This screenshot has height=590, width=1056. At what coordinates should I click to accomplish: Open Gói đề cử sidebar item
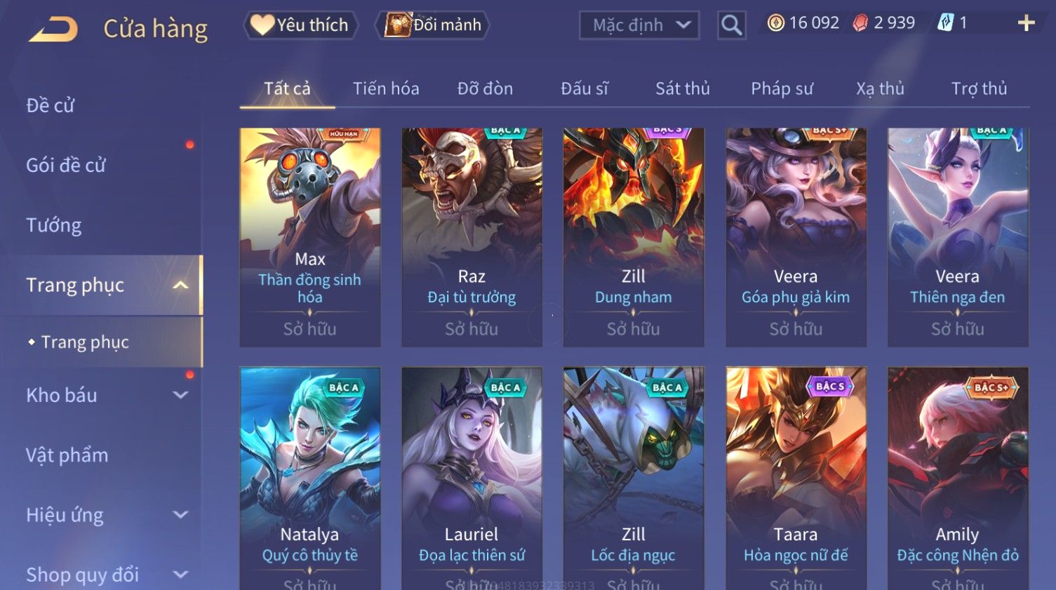[x=66, y=165]
